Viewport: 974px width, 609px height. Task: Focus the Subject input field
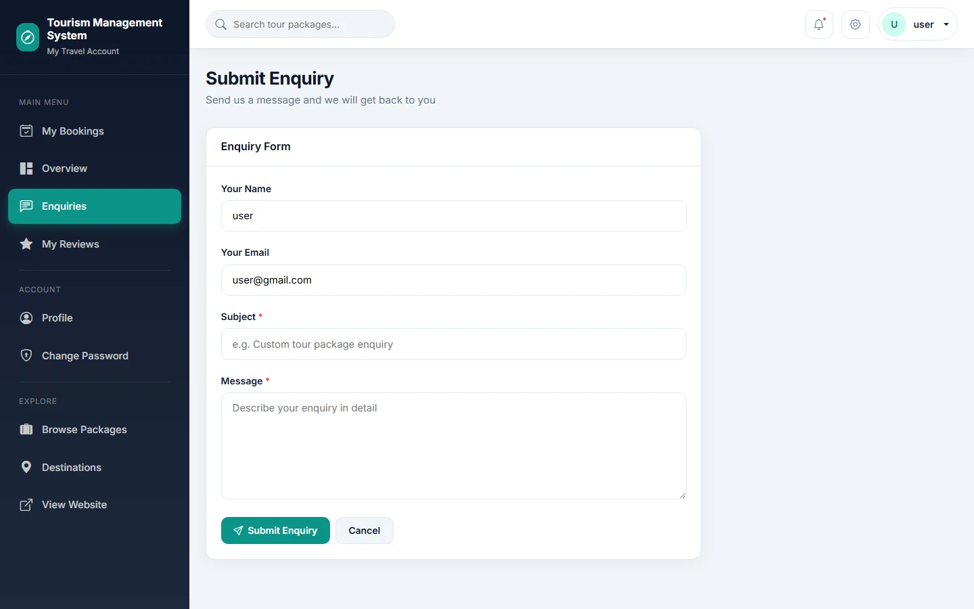(x=453, y=344)
